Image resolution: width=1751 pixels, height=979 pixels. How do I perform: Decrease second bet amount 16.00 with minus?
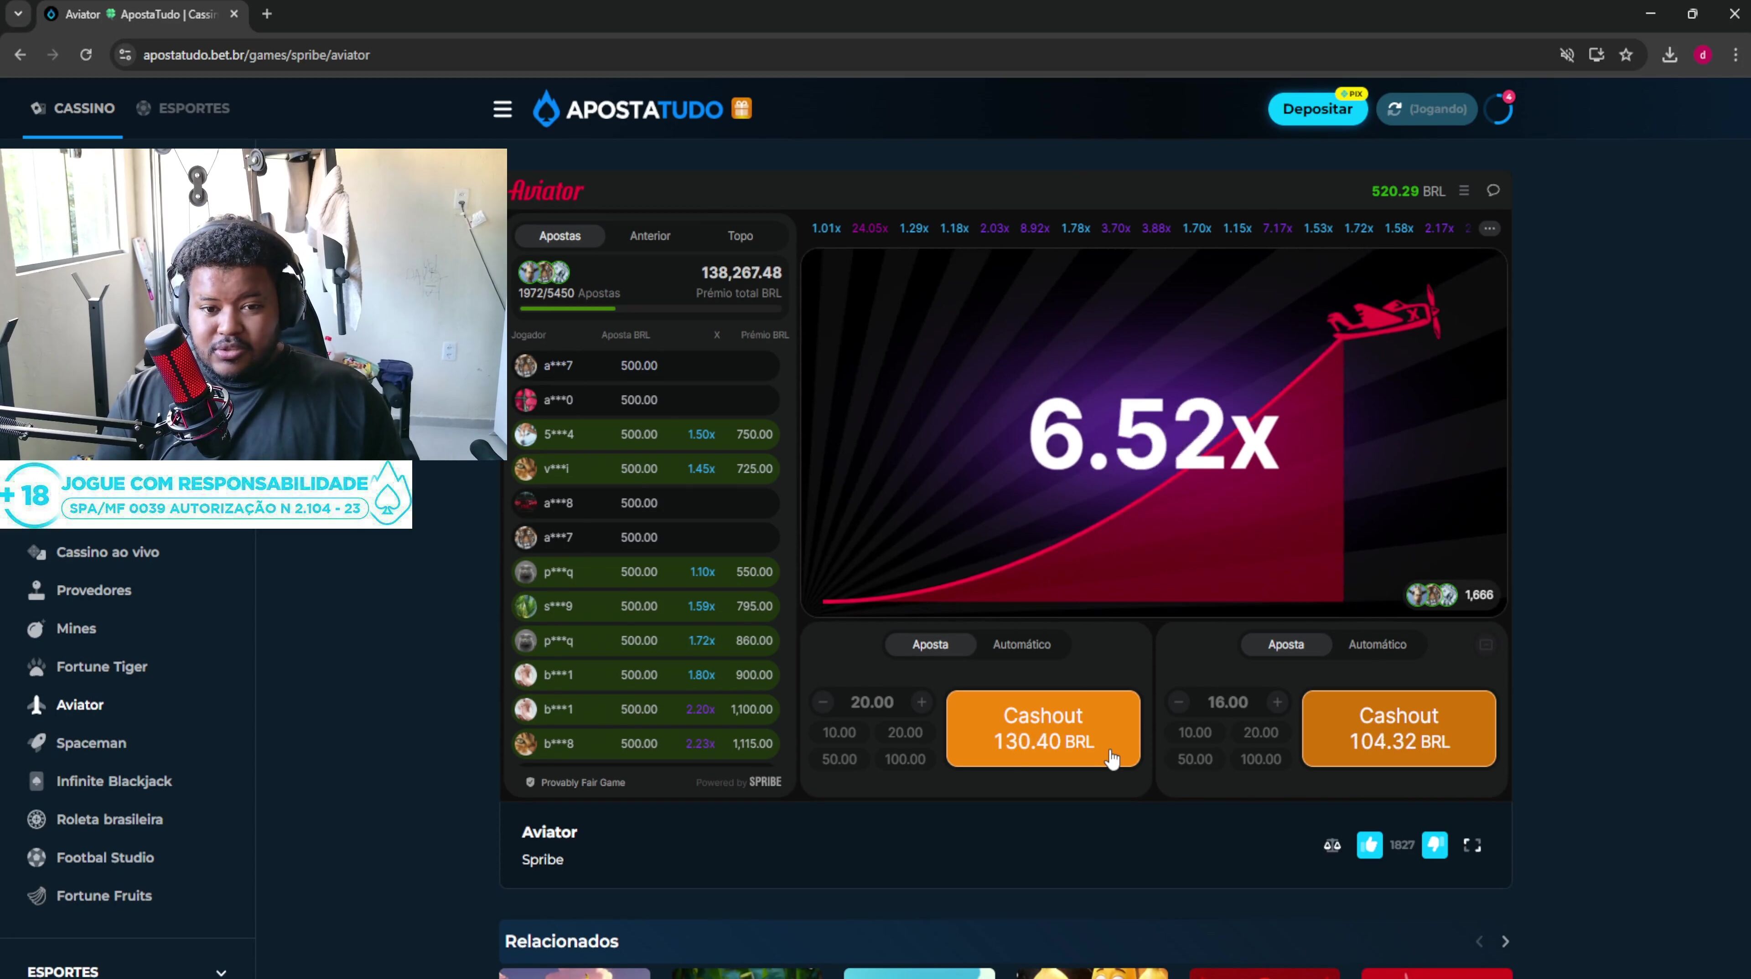click(x=1179, y=702)
